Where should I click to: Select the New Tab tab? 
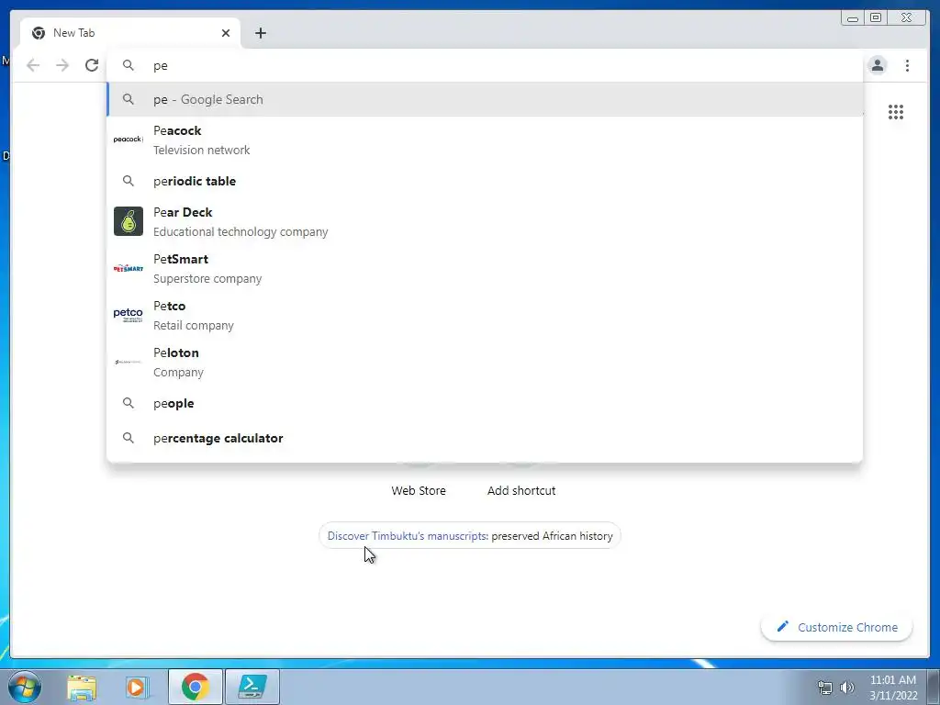[130, 33]
